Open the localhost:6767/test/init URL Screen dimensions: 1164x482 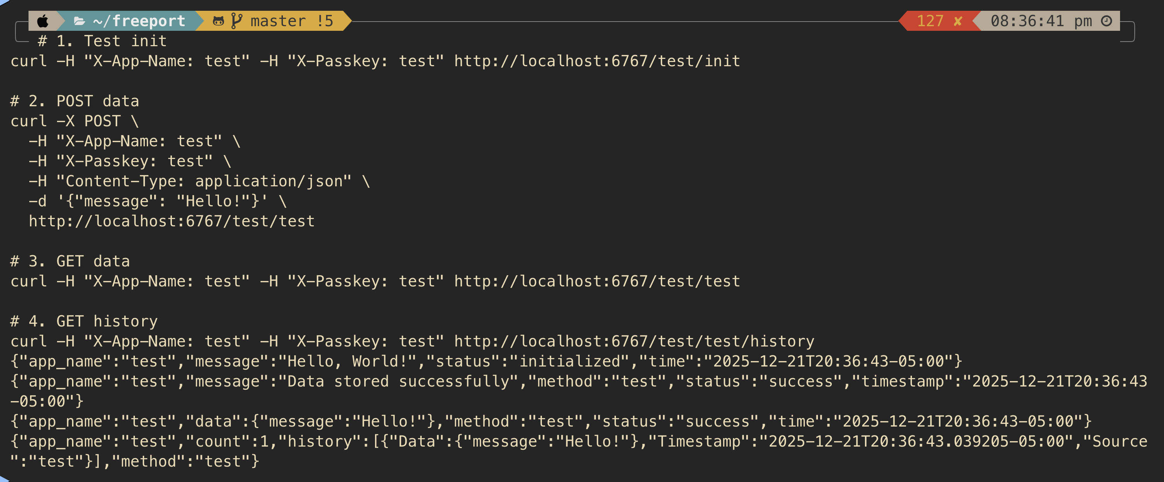click(597, 61)
